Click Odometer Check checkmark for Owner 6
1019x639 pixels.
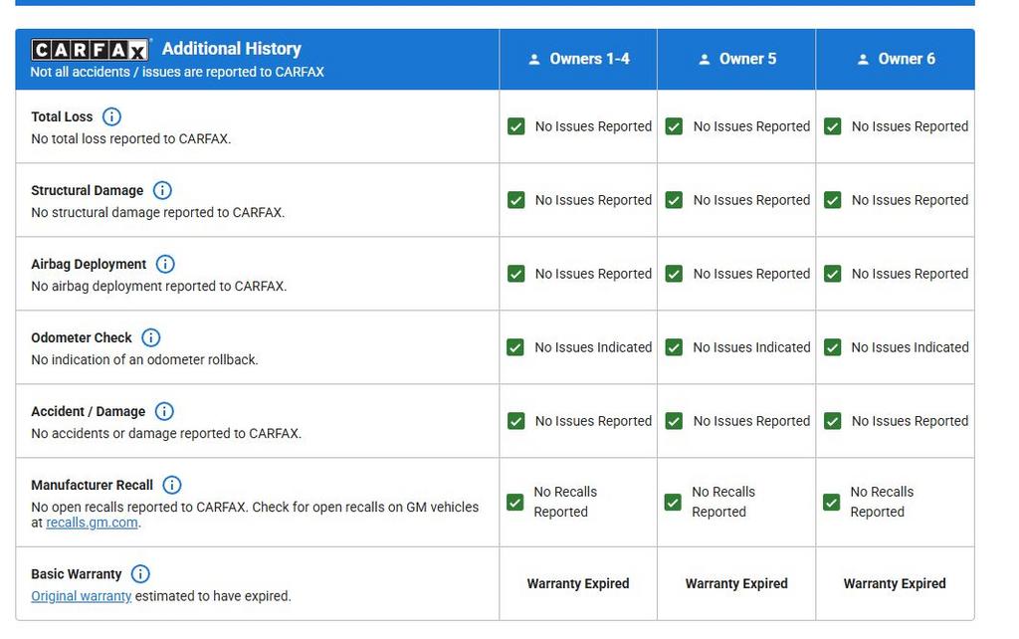(x=833, y=347)
